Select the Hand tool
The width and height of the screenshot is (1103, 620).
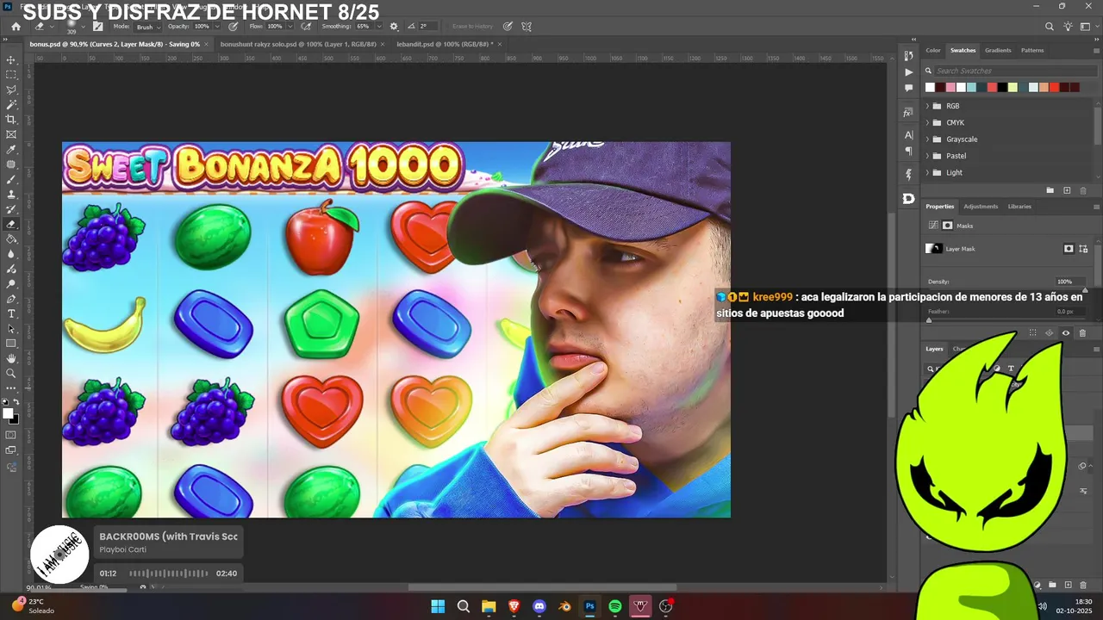[x=11, y=358]
